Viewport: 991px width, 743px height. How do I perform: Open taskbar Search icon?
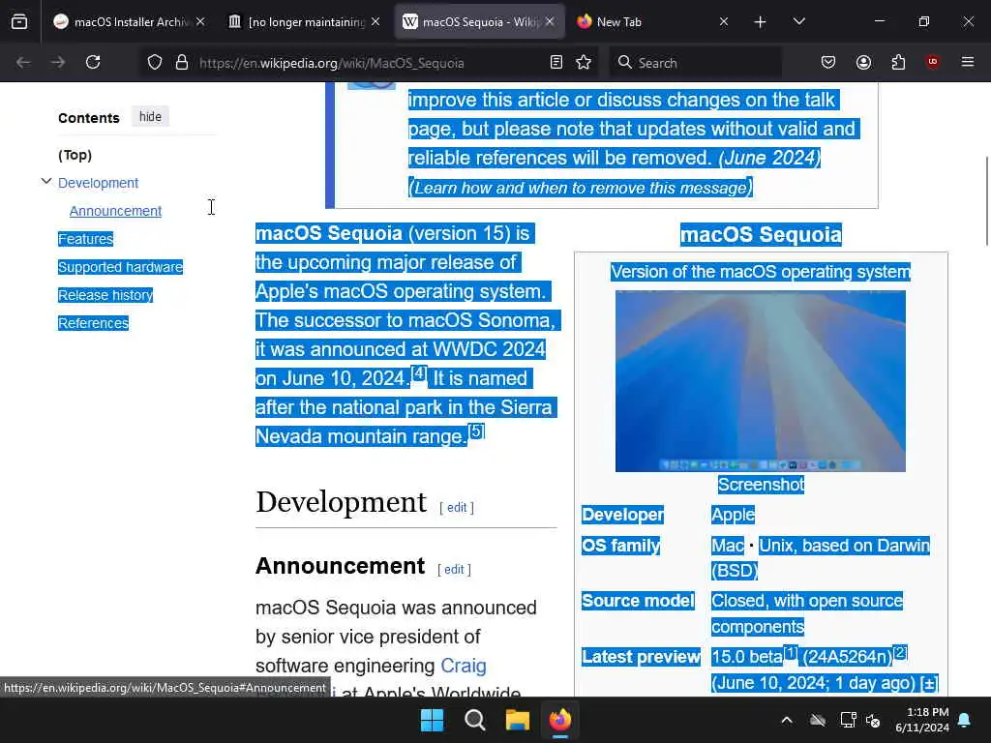tap(474, 720)
